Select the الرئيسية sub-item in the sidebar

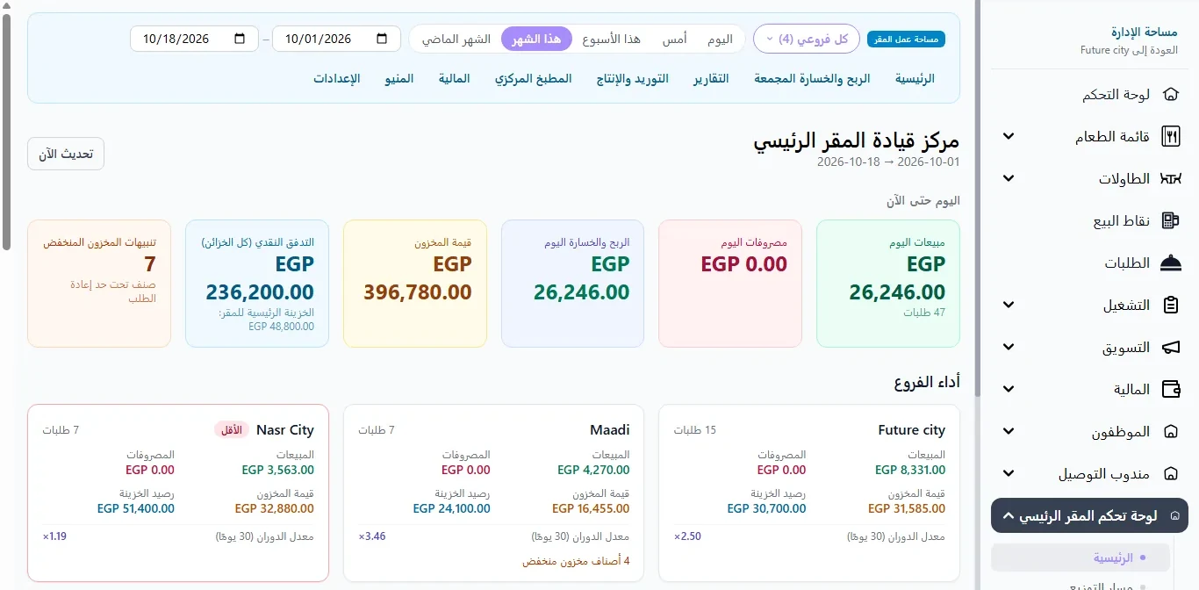coord(1081,558)
